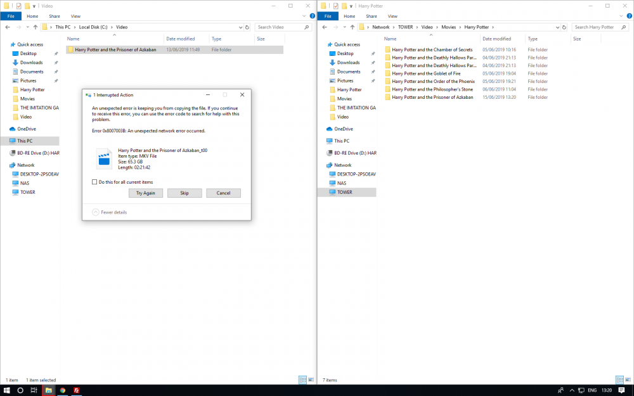Click the Local Disk (C:) breadcrumb in the Video window

pos(93,27)
